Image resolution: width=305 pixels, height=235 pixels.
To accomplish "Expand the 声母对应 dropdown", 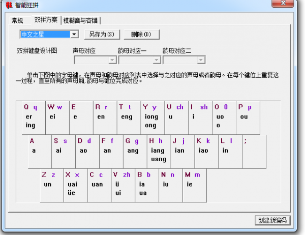I will (x=112, y=60).
